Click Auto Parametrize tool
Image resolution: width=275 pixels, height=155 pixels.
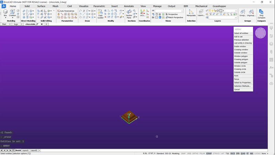pyautogui.click(x=66, y=11)
